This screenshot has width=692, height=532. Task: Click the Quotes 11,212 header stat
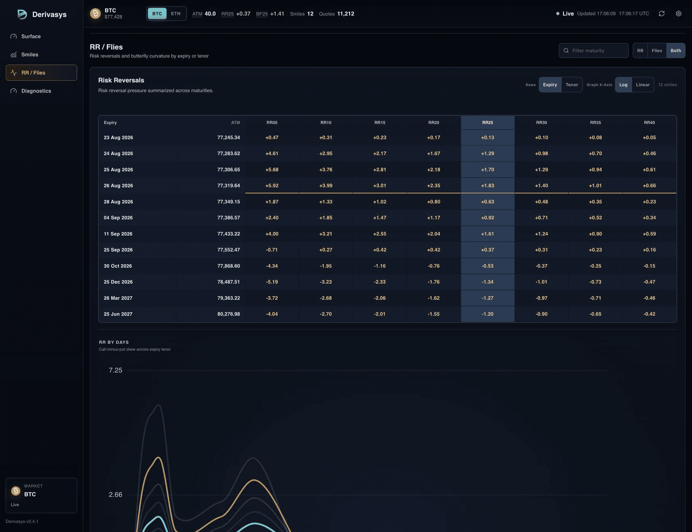point(337,14)
